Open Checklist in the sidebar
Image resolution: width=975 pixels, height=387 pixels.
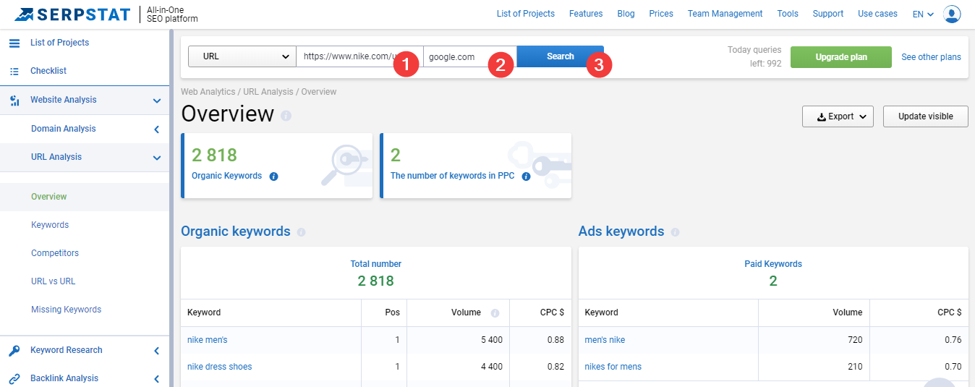(x=48, y=71)
